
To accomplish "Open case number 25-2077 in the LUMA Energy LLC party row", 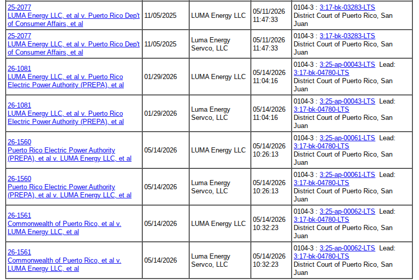I will pyautogui.click(x=19, y=7).
